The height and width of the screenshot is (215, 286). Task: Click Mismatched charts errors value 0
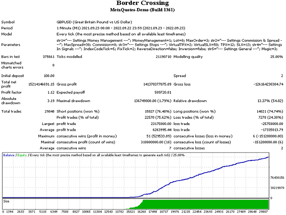click(53, 65)
